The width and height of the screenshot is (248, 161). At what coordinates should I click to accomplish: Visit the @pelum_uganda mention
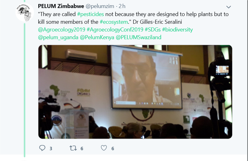(58, 37)
